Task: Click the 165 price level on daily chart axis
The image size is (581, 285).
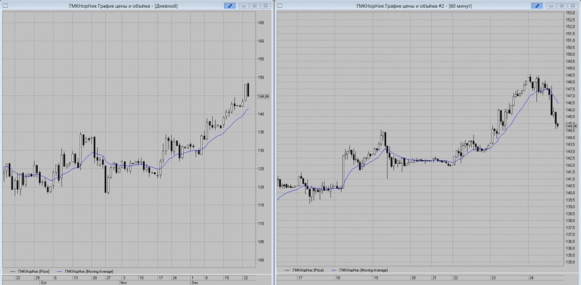Action: pos(261,23)
